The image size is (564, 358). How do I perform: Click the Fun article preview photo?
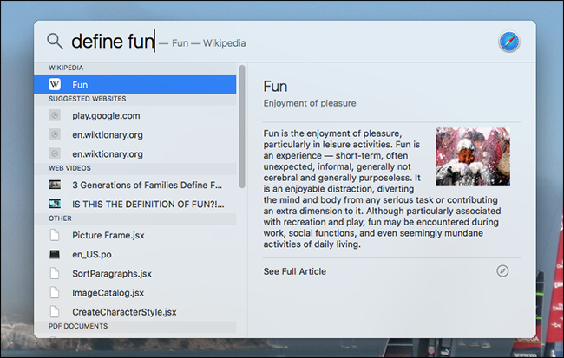[473, 156]
